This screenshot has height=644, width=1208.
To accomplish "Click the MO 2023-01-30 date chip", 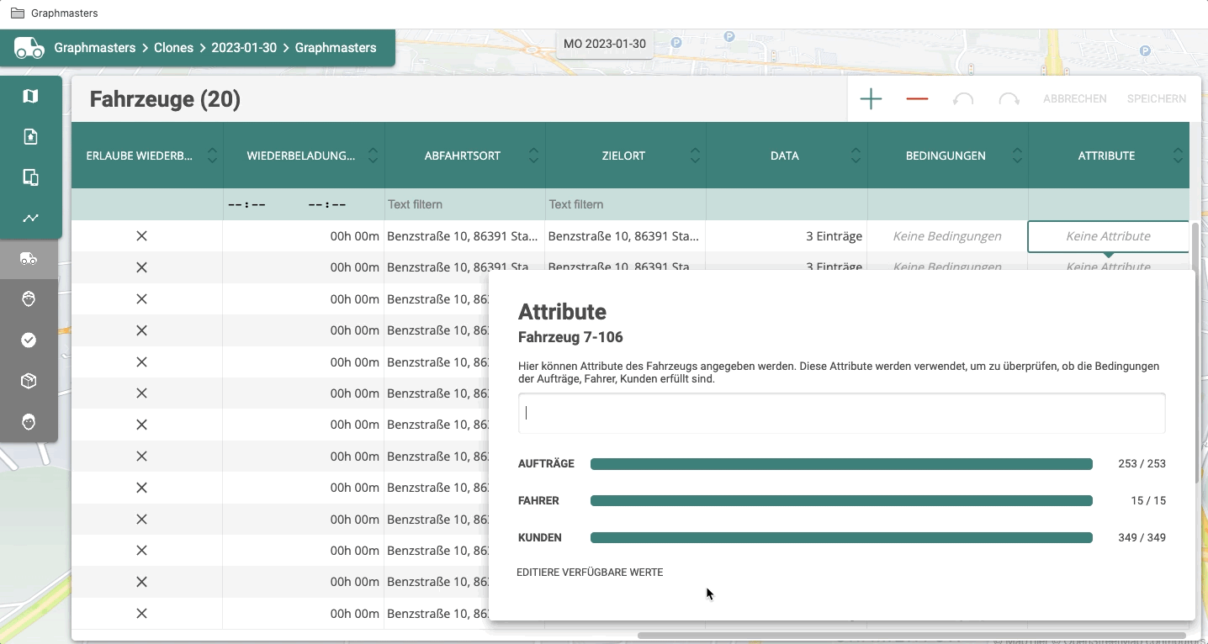I will click(x=605, y=44).
